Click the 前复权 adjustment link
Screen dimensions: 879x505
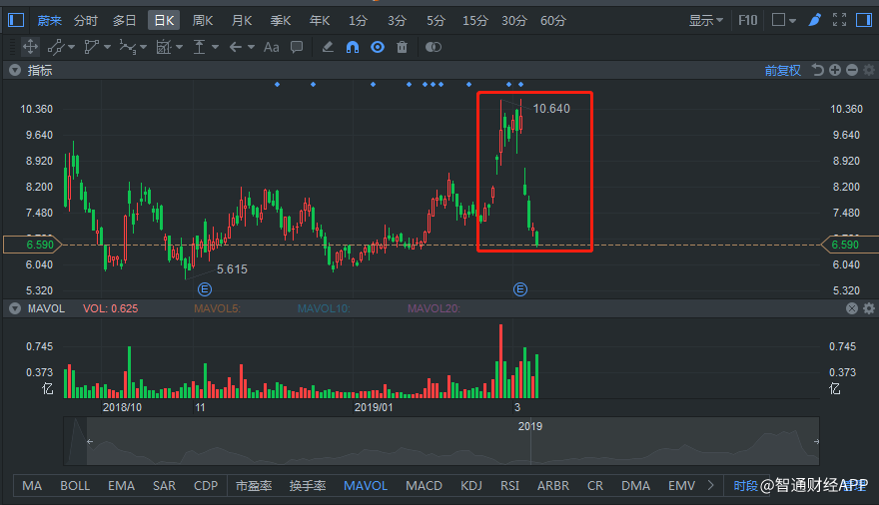point(783,70)
